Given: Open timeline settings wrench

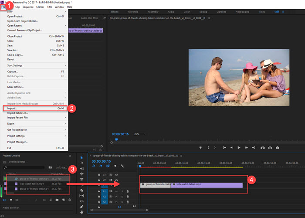Looking at the screenshot, I should pos(122,166).
